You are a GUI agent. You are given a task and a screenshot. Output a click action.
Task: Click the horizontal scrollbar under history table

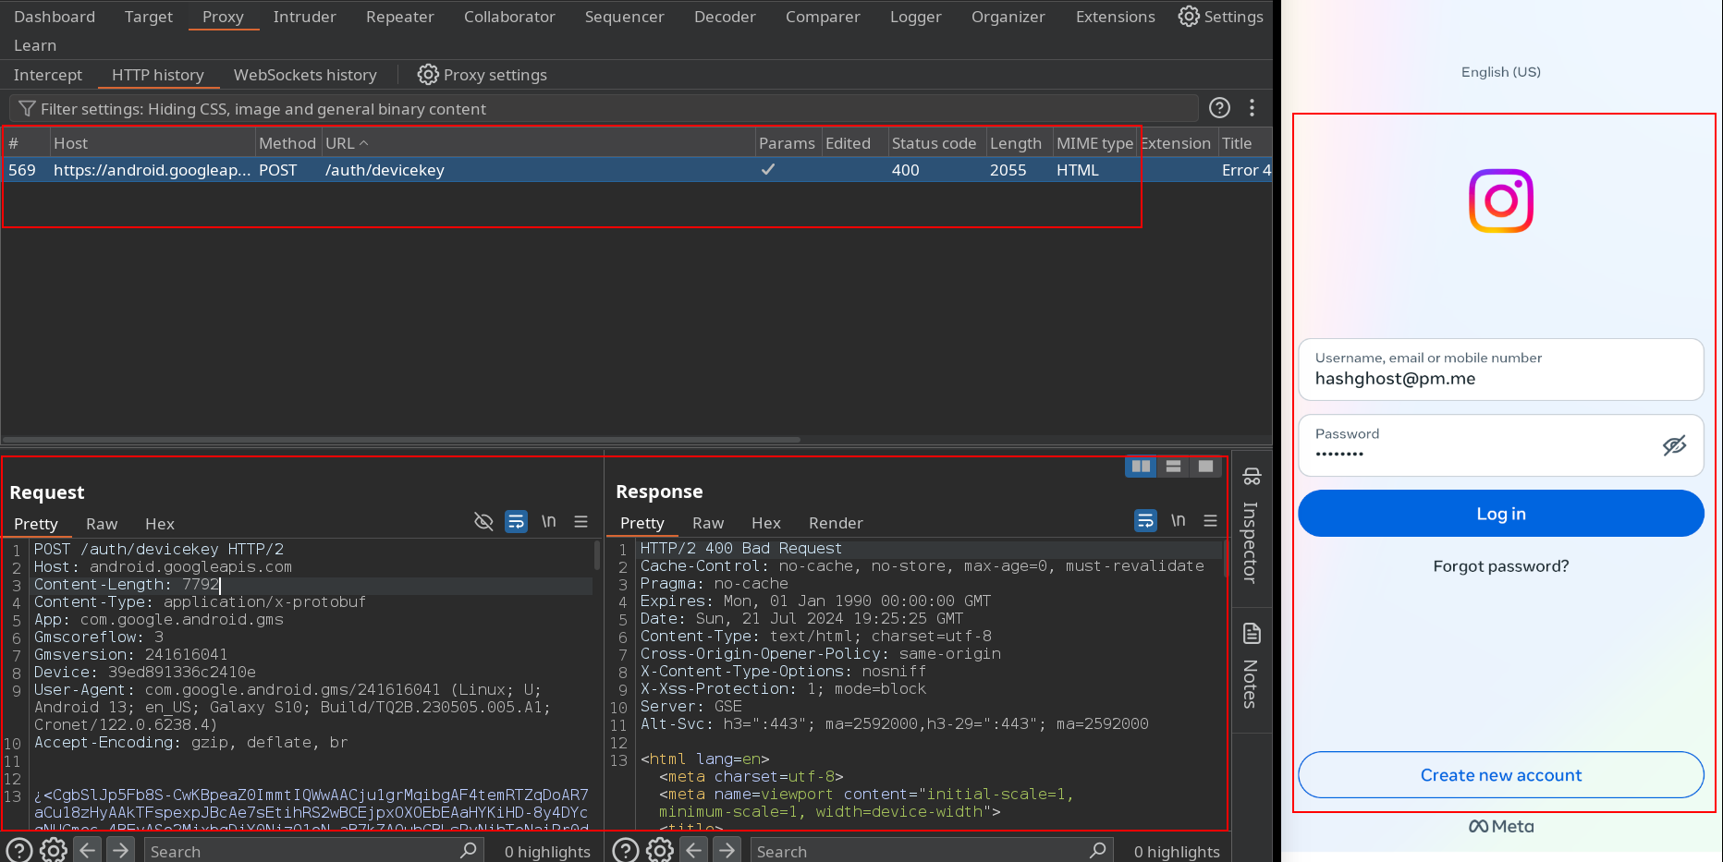pyautogui.click(x=401, y=440)
